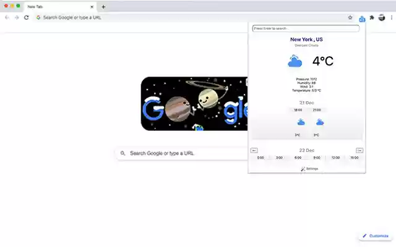Open the weather extension icon in toolbar
This screenshot has height=247, width=396.
[362, 19]
